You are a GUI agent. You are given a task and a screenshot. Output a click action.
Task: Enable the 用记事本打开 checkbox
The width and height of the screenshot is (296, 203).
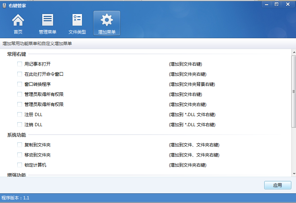click(x=20, y=64)
